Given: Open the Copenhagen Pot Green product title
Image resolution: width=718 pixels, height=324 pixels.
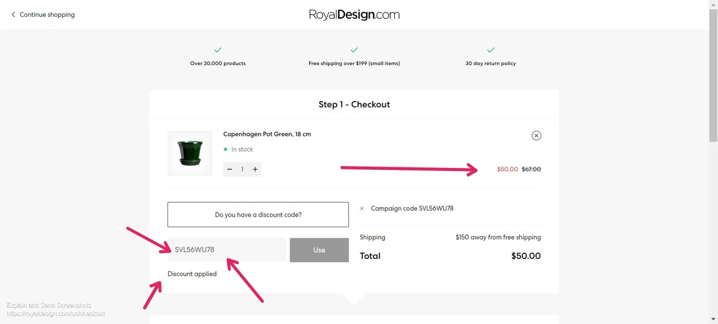Looking at the screenshot, I should [267, 134].
